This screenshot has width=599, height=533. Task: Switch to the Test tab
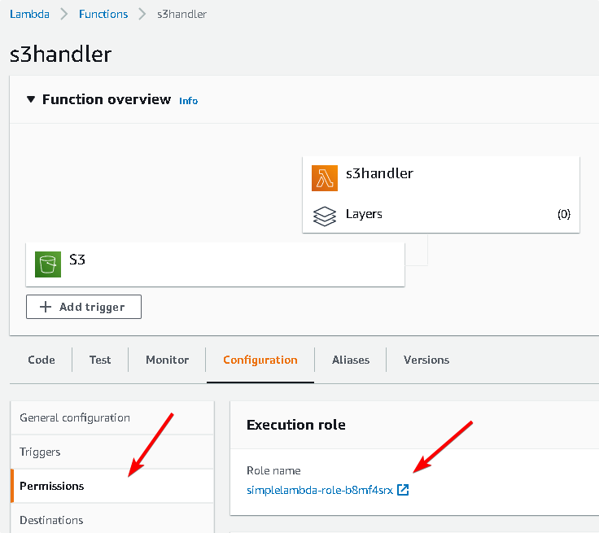point(100,360)
